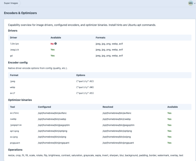Open the Super Images breadcrumb
Image resolution: width=196 pixels, height=161 pixels.
coord(11,3)
